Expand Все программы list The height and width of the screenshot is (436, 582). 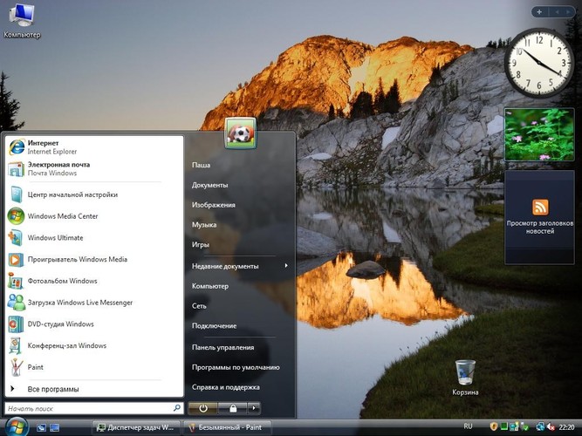(52, 389)
